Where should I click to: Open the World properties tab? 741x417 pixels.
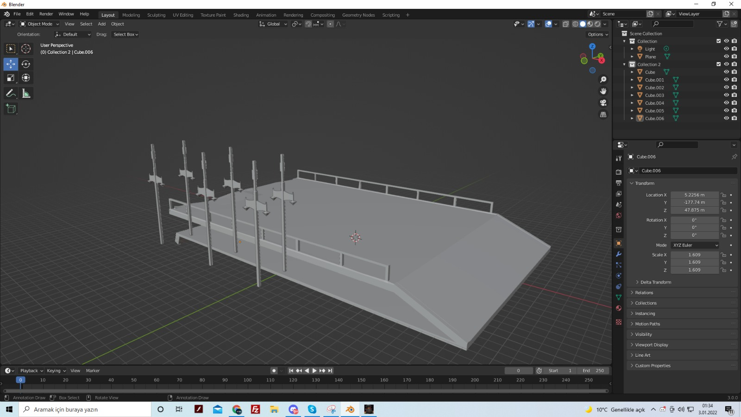[619, 215]
